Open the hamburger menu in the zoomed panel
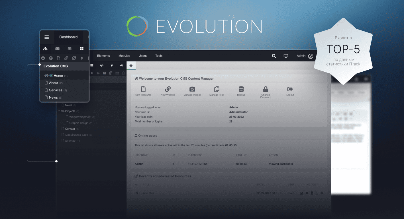This screenshot has width=404, height=219. [x=47, y=37]
